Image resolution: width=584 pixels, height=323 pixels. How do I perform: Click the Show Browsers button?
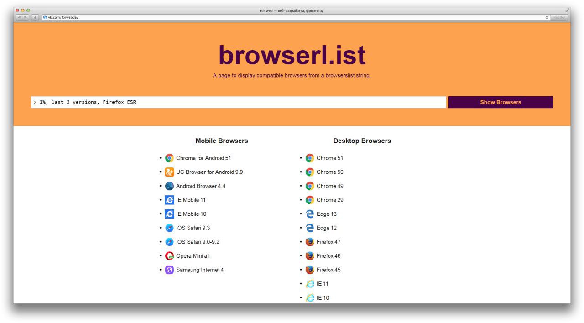click(x=501, y=102)
